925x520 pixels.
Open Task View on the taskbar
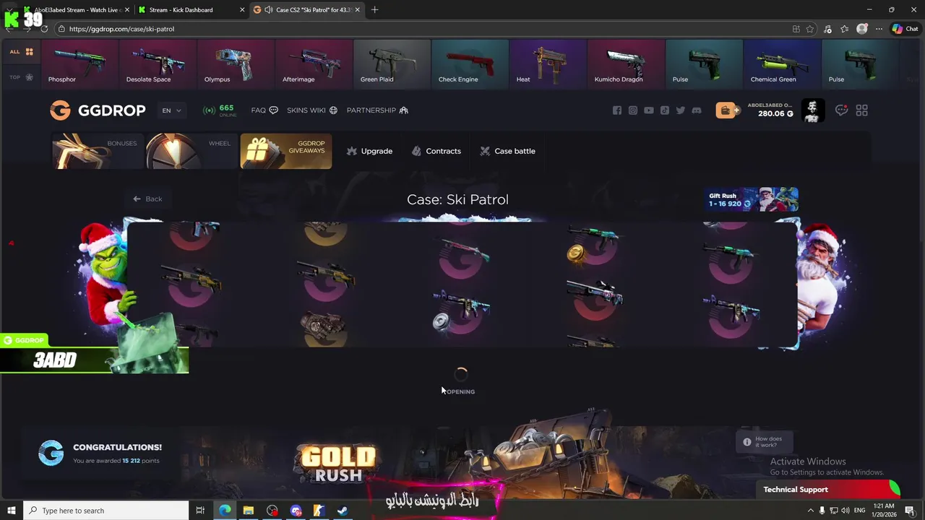[200, 511]
